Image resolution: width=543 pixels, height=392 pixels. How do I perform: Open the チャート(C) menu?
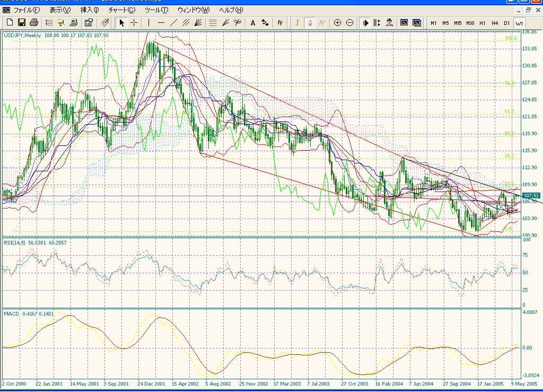(x=121, y=10)
